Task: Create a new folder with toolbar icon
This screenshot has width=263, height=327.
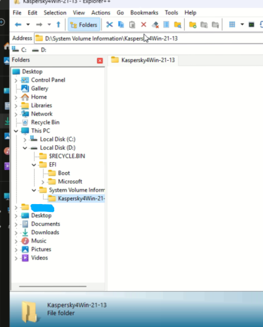Action: (x=193, y=25)
